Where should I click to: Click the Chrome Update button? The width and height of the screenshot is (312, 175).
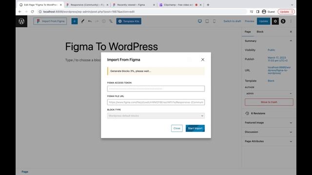[x=286, y=12]
